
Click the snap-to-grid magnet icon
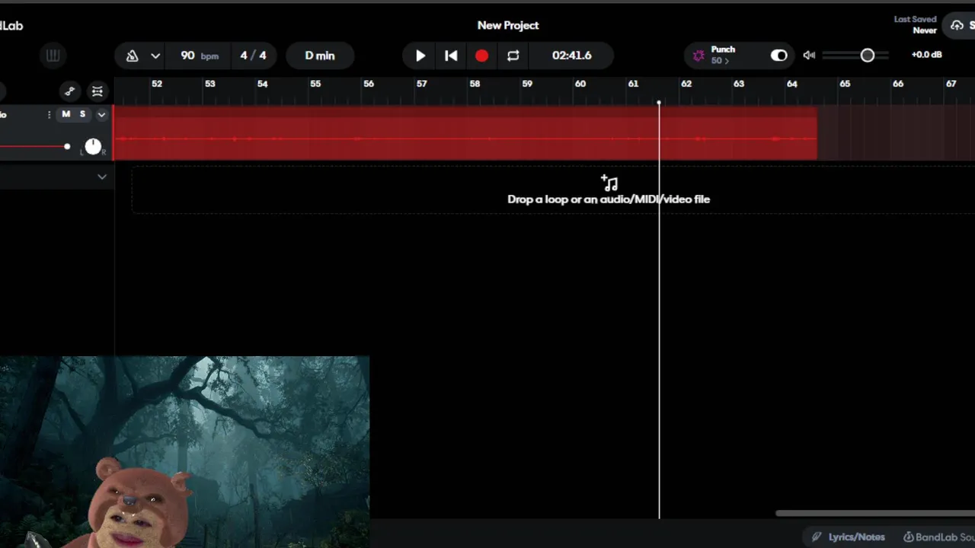coord(97,91)
